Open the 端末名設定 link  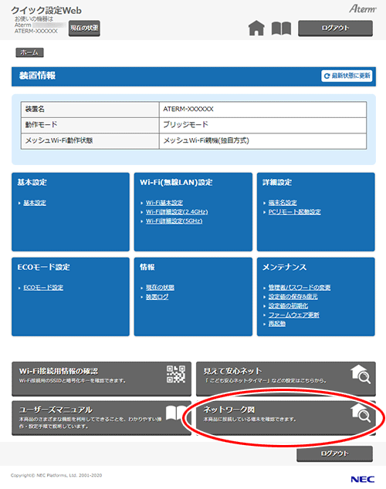(283, 203)
